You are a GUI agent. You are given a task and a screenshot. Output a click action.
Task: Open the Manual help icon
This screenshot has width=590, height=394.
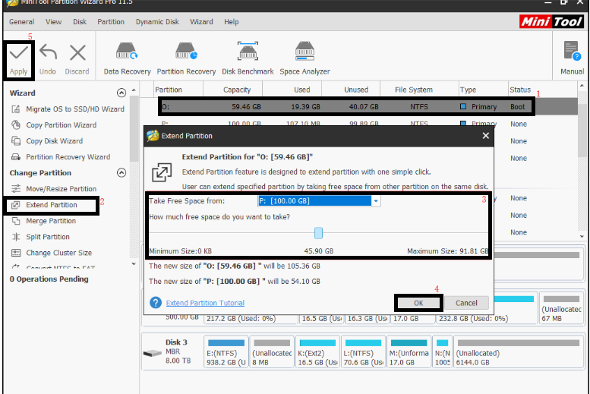coord(573,51)
